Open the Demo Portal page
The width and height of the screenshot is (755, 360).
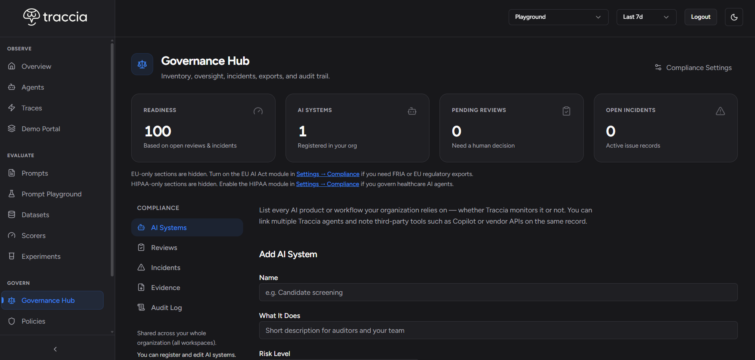click(41, 128)
